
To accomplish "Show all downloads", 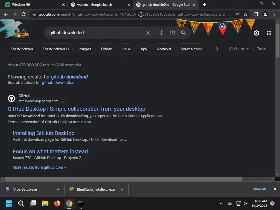I will pyautogui.click(x=259, y=189).
